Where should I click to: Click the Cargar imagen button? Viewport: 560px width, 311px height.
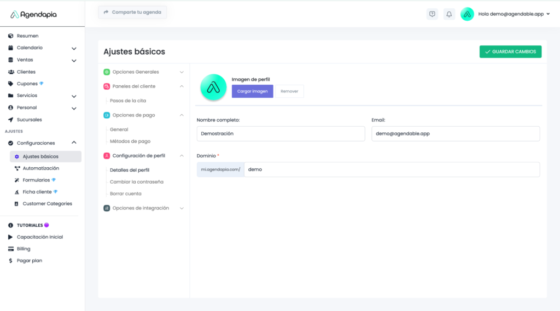pyautogui.click(x=252, y=91)
